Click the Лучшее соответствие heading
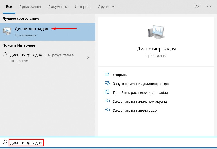This screenshot has height=149, width=217. (x=21, y=19)
